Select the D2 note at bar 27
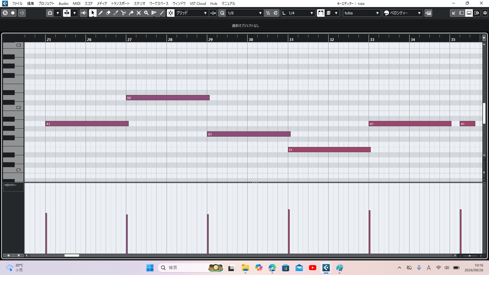This screenshot has width=489, height=308. [168, 98]
